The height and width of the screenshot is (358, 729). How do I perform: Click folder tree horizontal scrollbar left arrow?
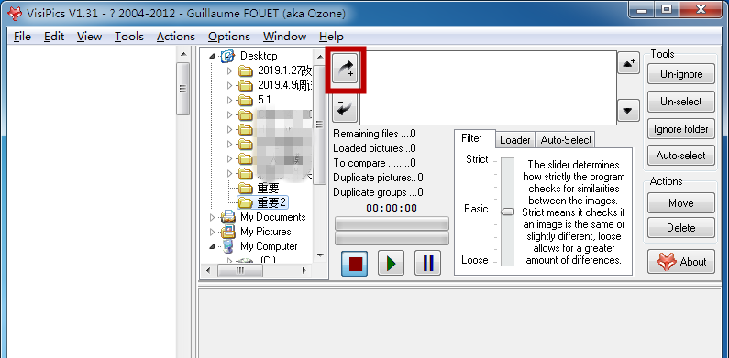[208, 270]
